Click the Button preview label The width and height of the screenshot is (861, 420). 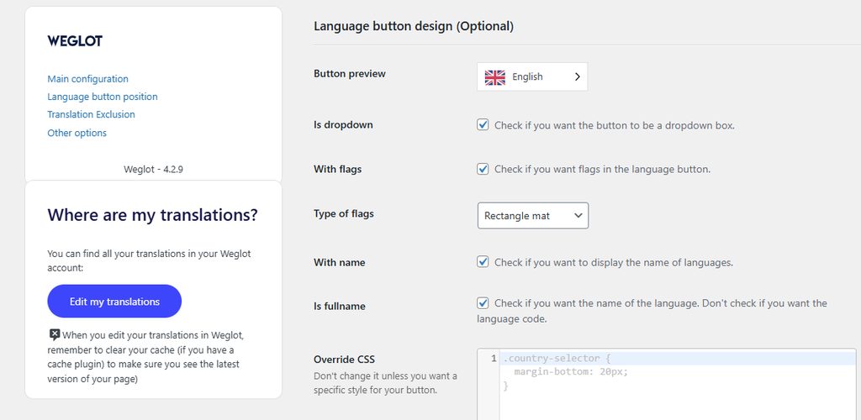pos(350,73)
